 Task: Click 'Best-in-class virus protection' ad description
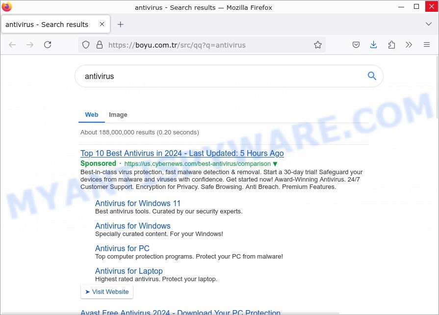[x=221, y=180]
